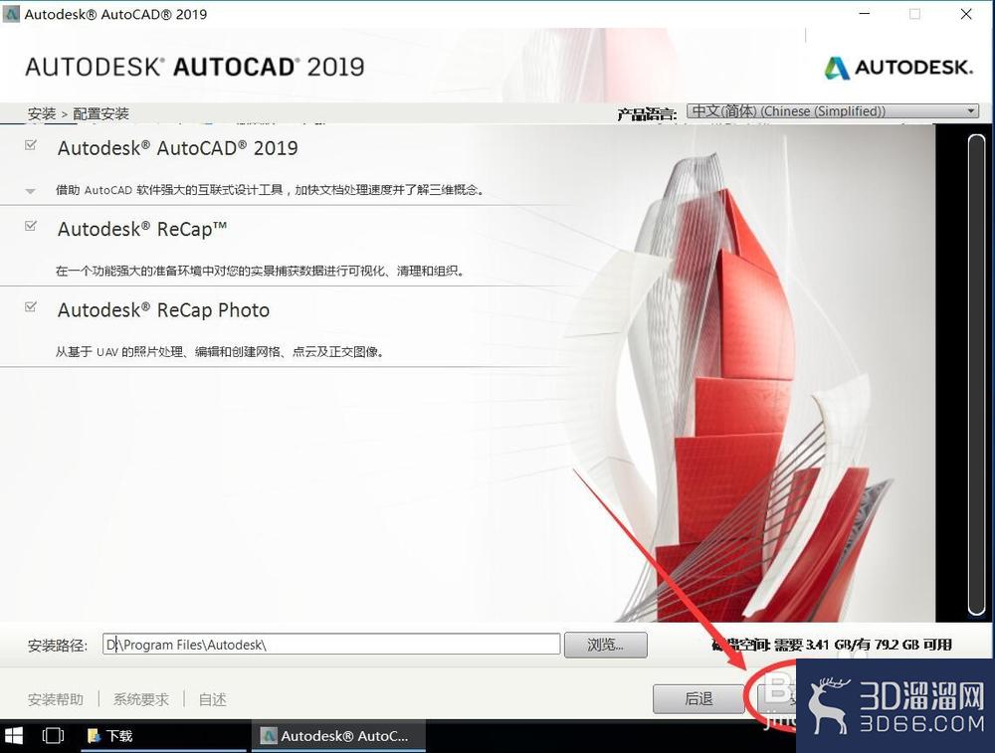Close the AutoCAD 2019 installer window
This screenshot has width=995, height=753.
tap(966, 14)
